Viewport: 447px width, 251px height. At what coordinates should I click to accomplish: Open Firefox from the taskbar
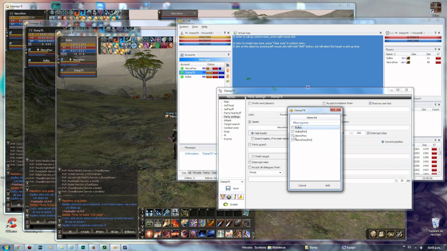coord(94,248)
